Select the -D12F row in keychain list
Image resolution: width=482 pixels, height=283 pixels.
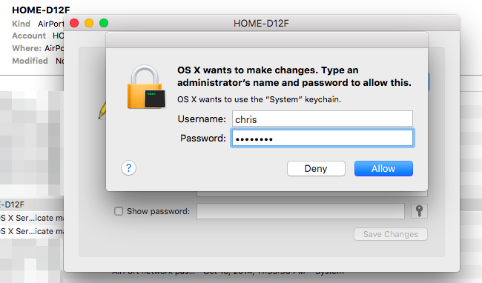[32, 204]
